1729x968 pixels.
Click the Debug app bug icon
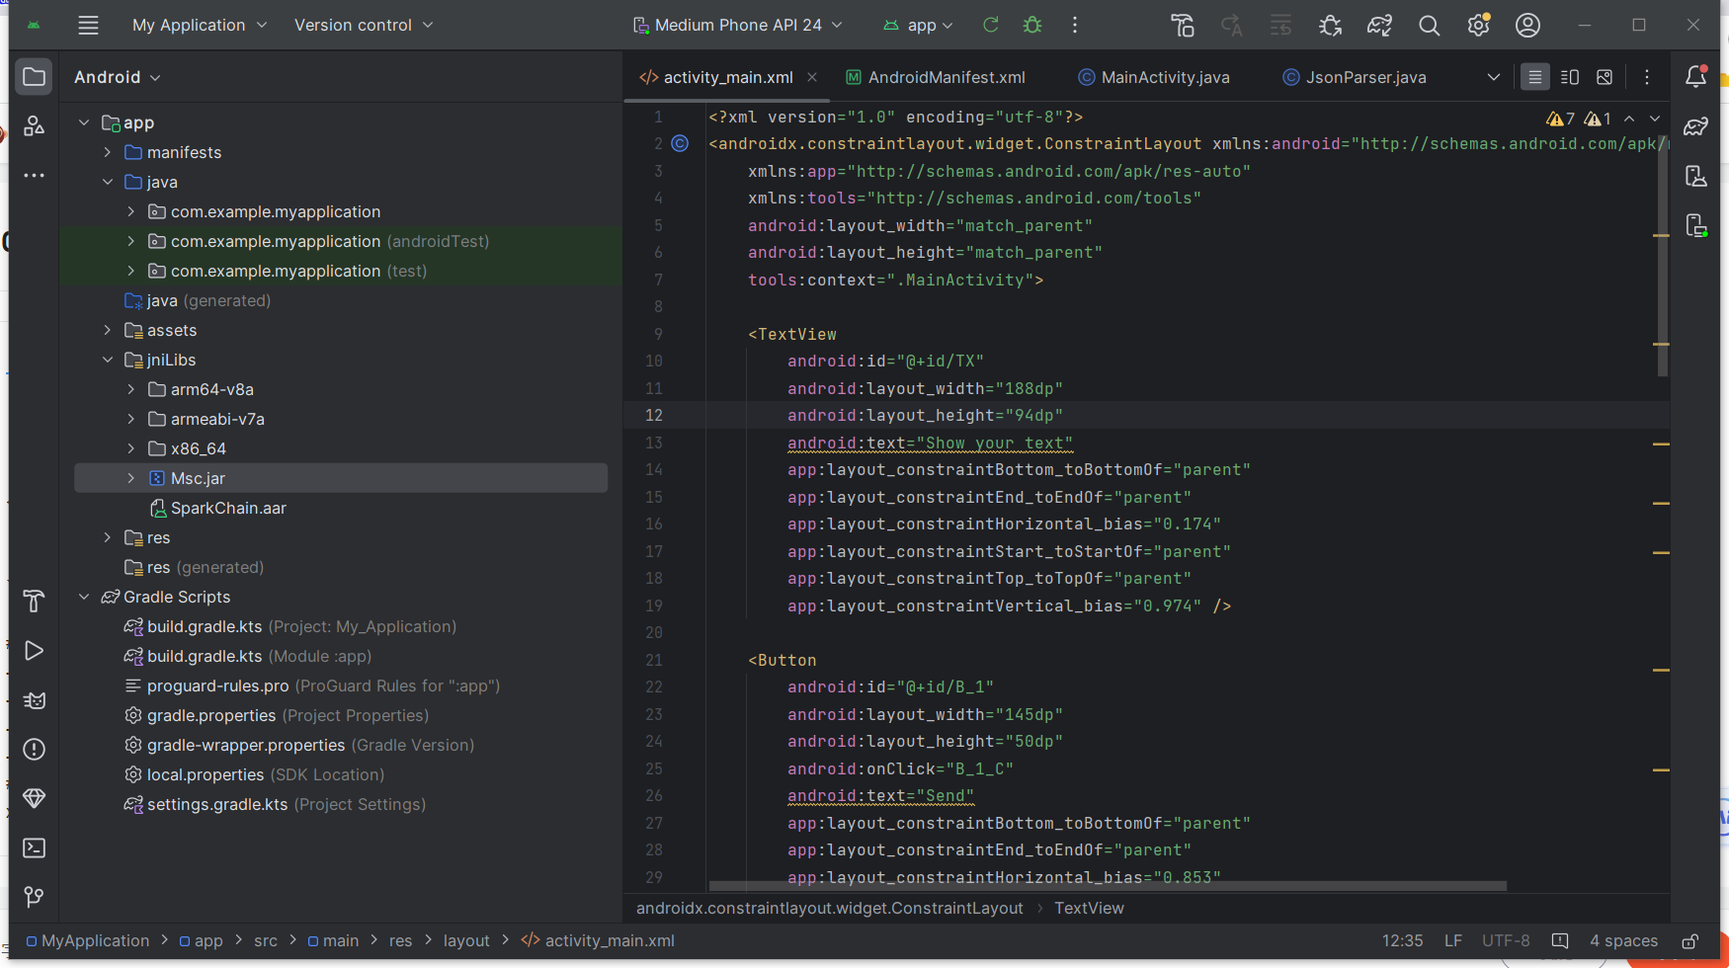coord(1032,25)
